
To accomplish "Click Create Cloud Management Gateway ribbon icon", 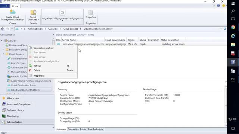I will pos(12,12).
